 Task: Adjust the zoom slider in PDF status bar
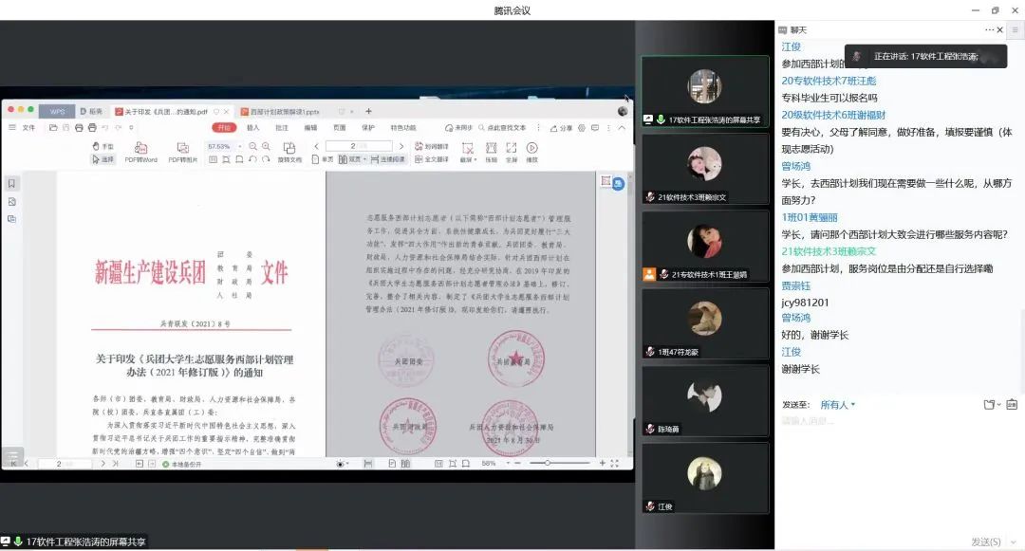pyautogui.click(x=548, y=463)
